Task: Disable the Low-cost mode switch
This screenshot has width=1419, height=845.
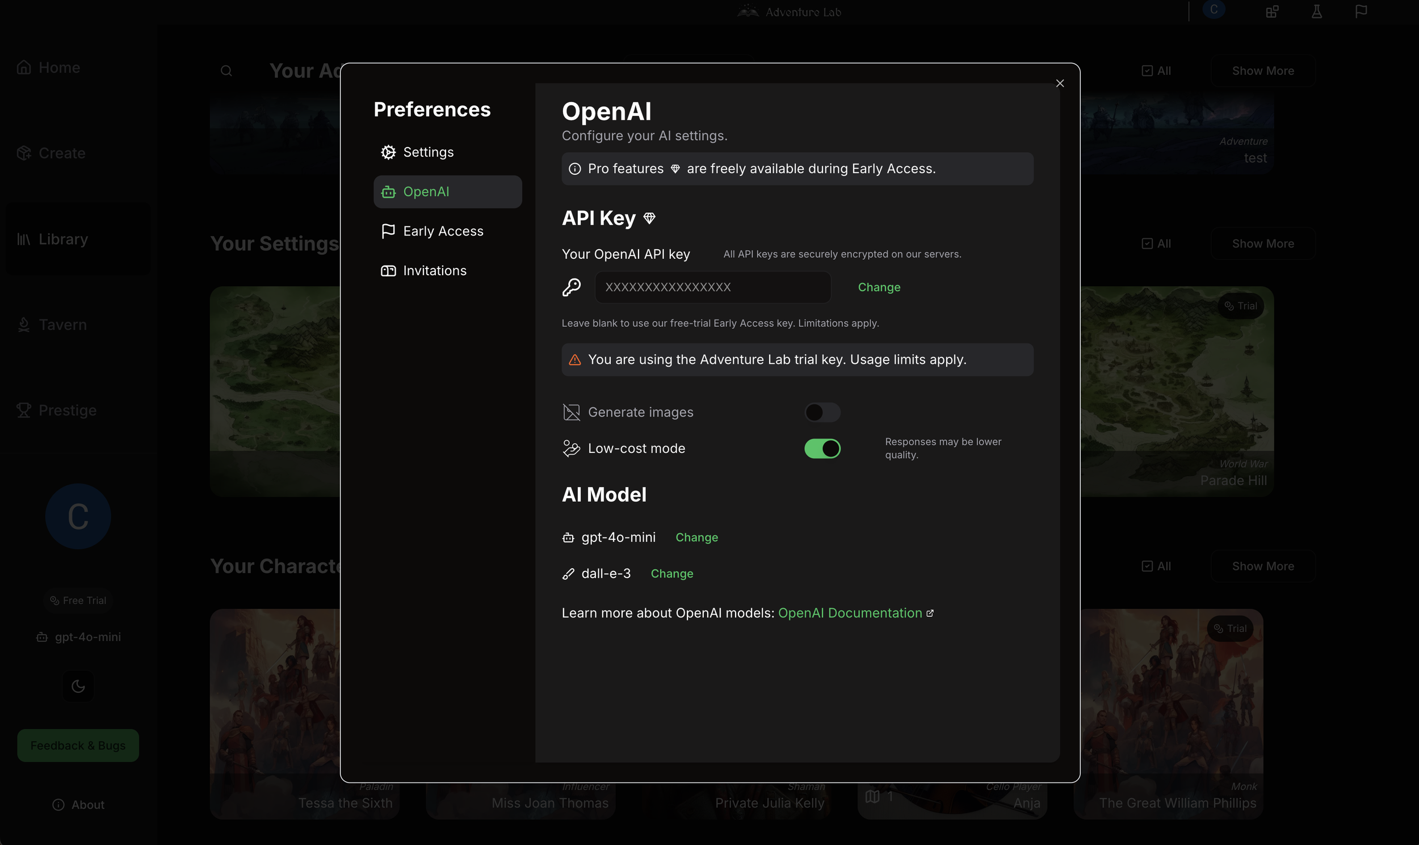Action: (x=822, y=449)
